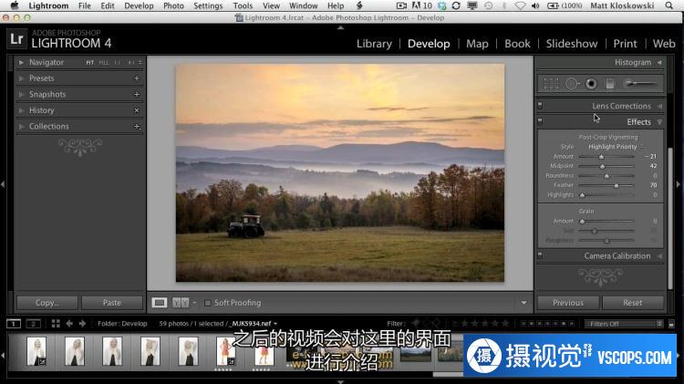The height and width of the screenshot is (384, 684).
Task: Expand the Camera Calibration panel
Action: [659, 256]
